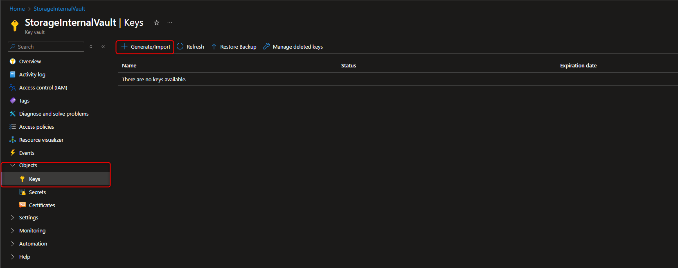
Task: Collapse the Objects section chevron
Action: click(x=13, y=165)
